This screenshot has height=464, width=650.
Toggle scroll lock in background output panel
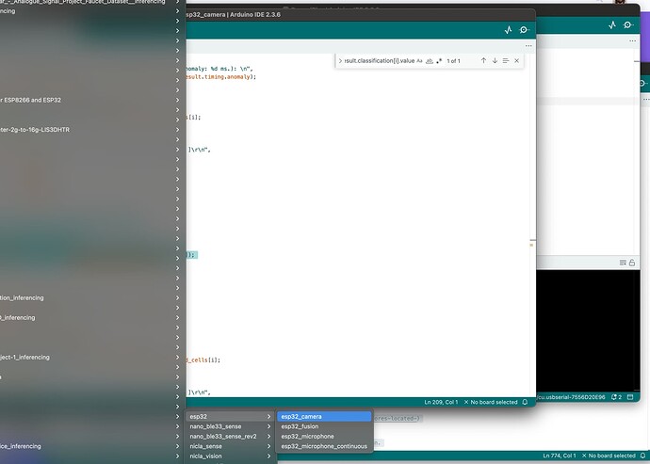tap(632, 263)
